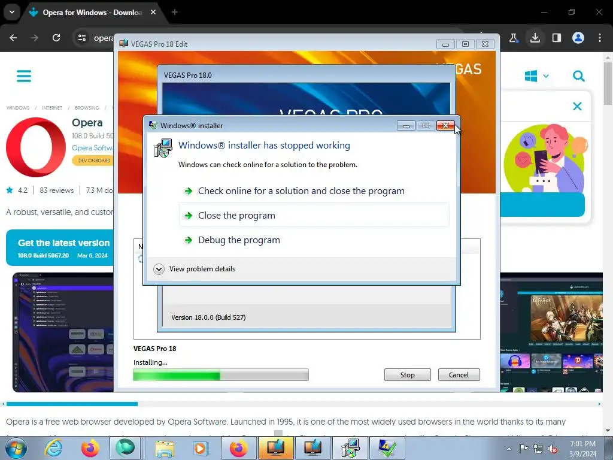Open Opera Software developer link
The image size is (613, 460).
click(x=93, y=148)
